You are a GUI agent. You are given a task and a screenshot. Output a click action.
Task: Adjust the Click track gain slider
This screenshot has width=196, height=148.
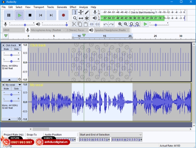(11, 55)
